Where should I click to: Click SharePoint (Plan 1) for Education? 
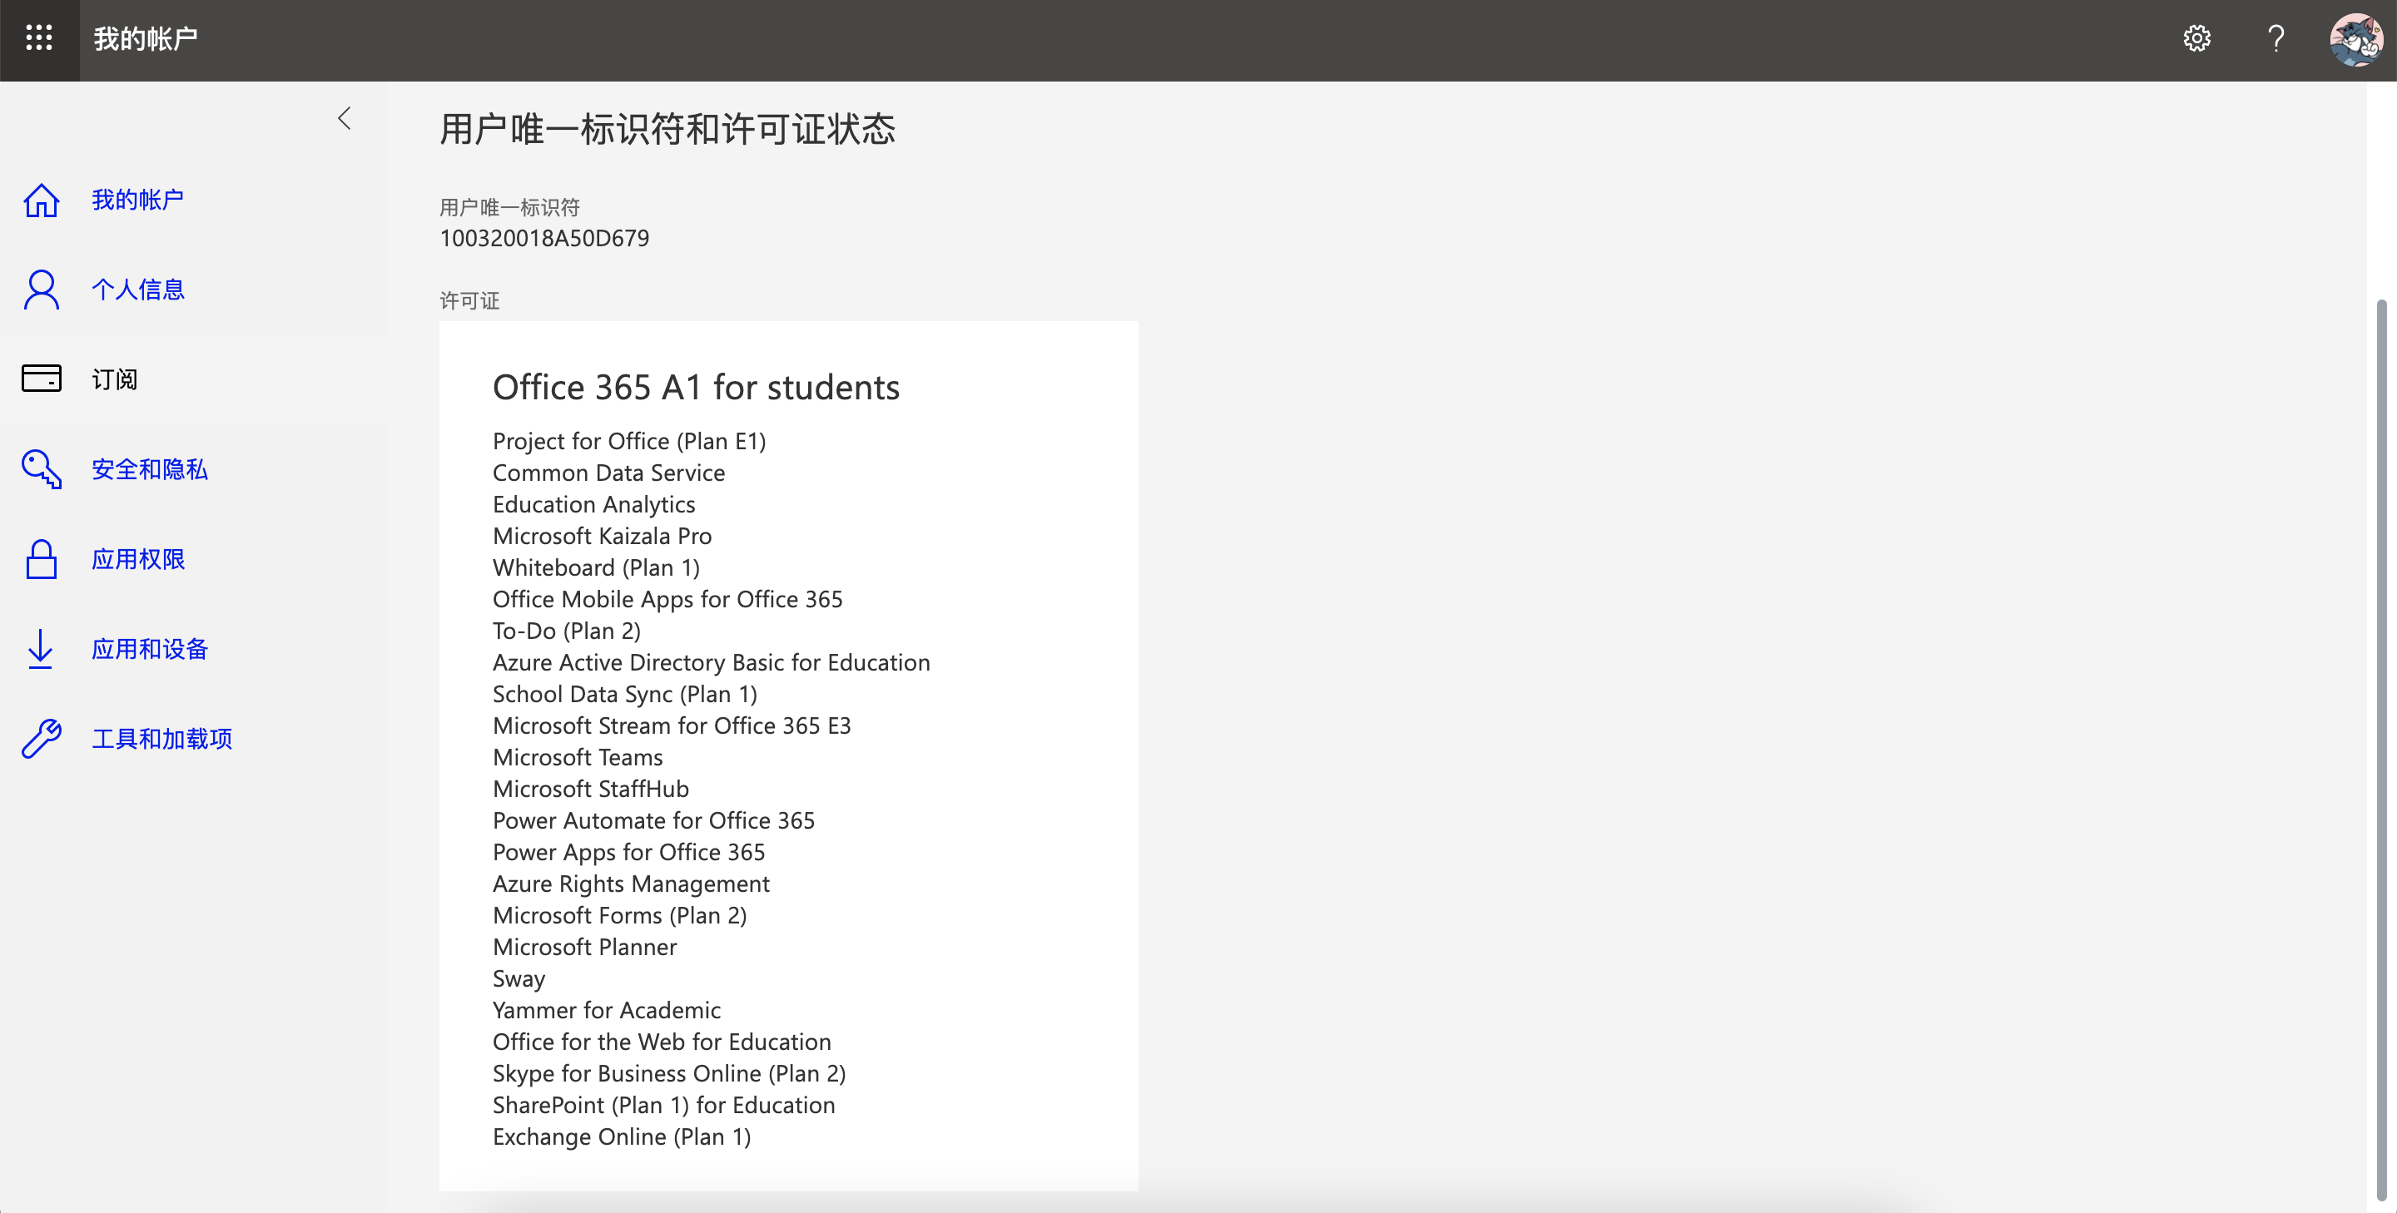pyautogui.click(x=663, y=1105)
